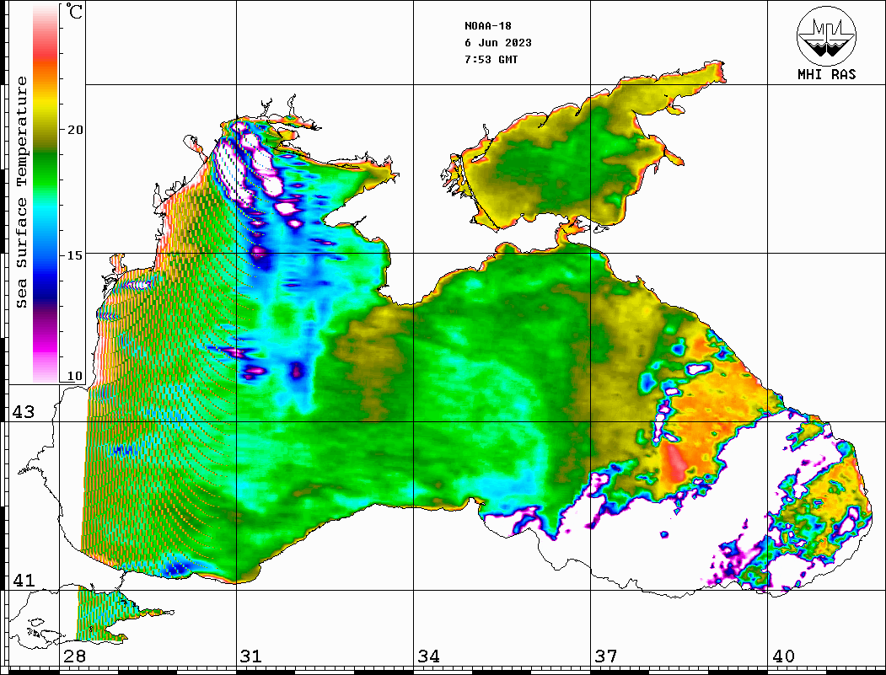Click the '15' colorbar tick label
Screen dimensions: 886x675
point(74,255)
